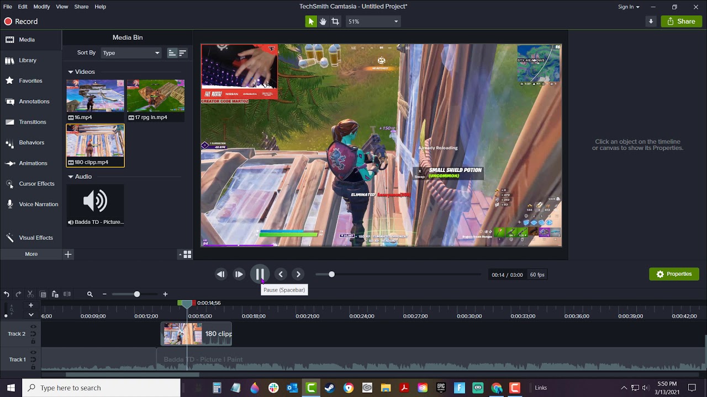Click the Record button
The height and width of the screenshot is (397, 707).
pyautogui.click(x=21, y=22)
